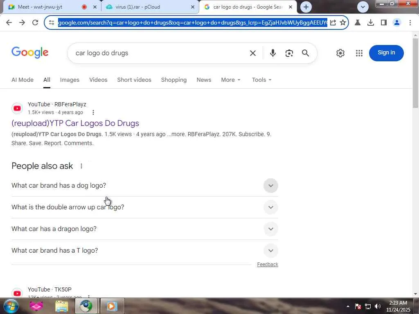The image size is (419, 314).
Task: Open File Explorer from the taskbar
Action: (62, 306)
